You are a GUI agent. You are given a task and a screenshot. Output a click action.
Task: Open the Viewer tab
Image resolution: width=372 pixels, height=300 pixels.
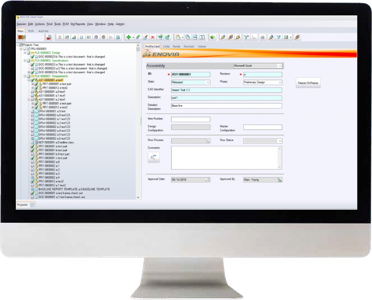[202, 47]
